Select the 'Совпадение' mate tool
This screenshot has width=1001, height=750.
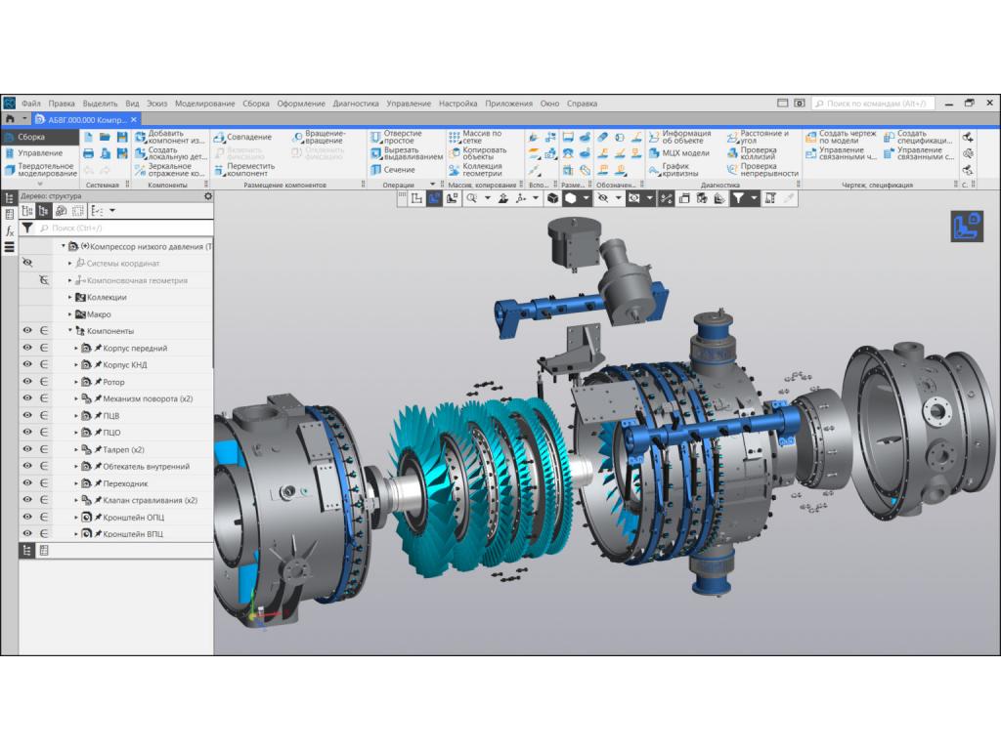click(242, 138)
